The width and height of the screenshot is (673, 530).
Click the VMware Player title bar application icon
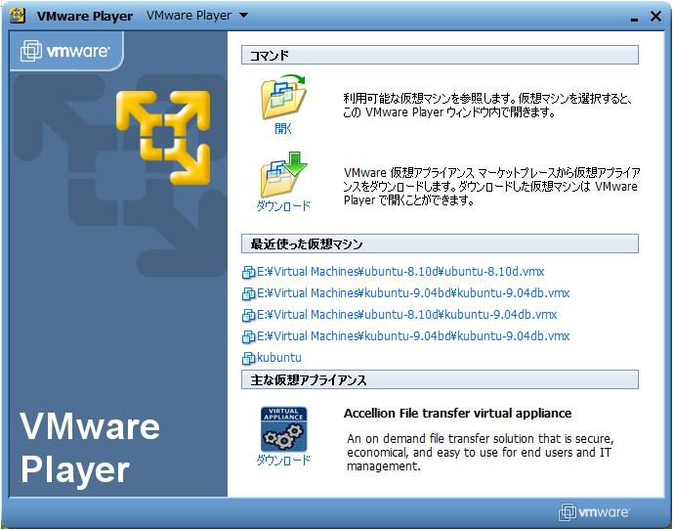coord(19,16)
